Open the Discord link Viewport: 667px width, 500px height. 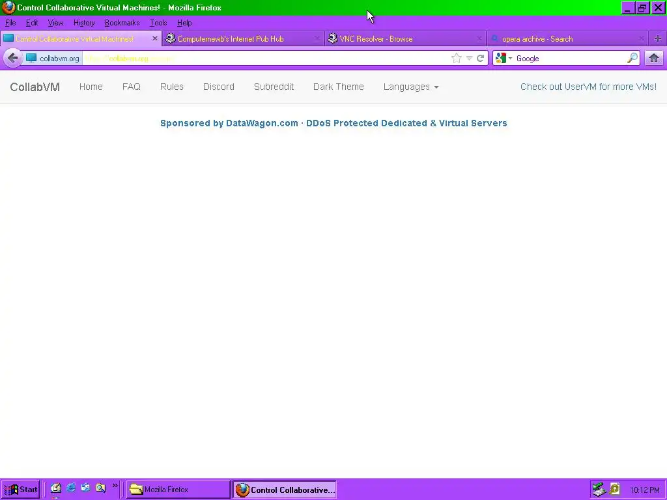[x=219, y=87]
